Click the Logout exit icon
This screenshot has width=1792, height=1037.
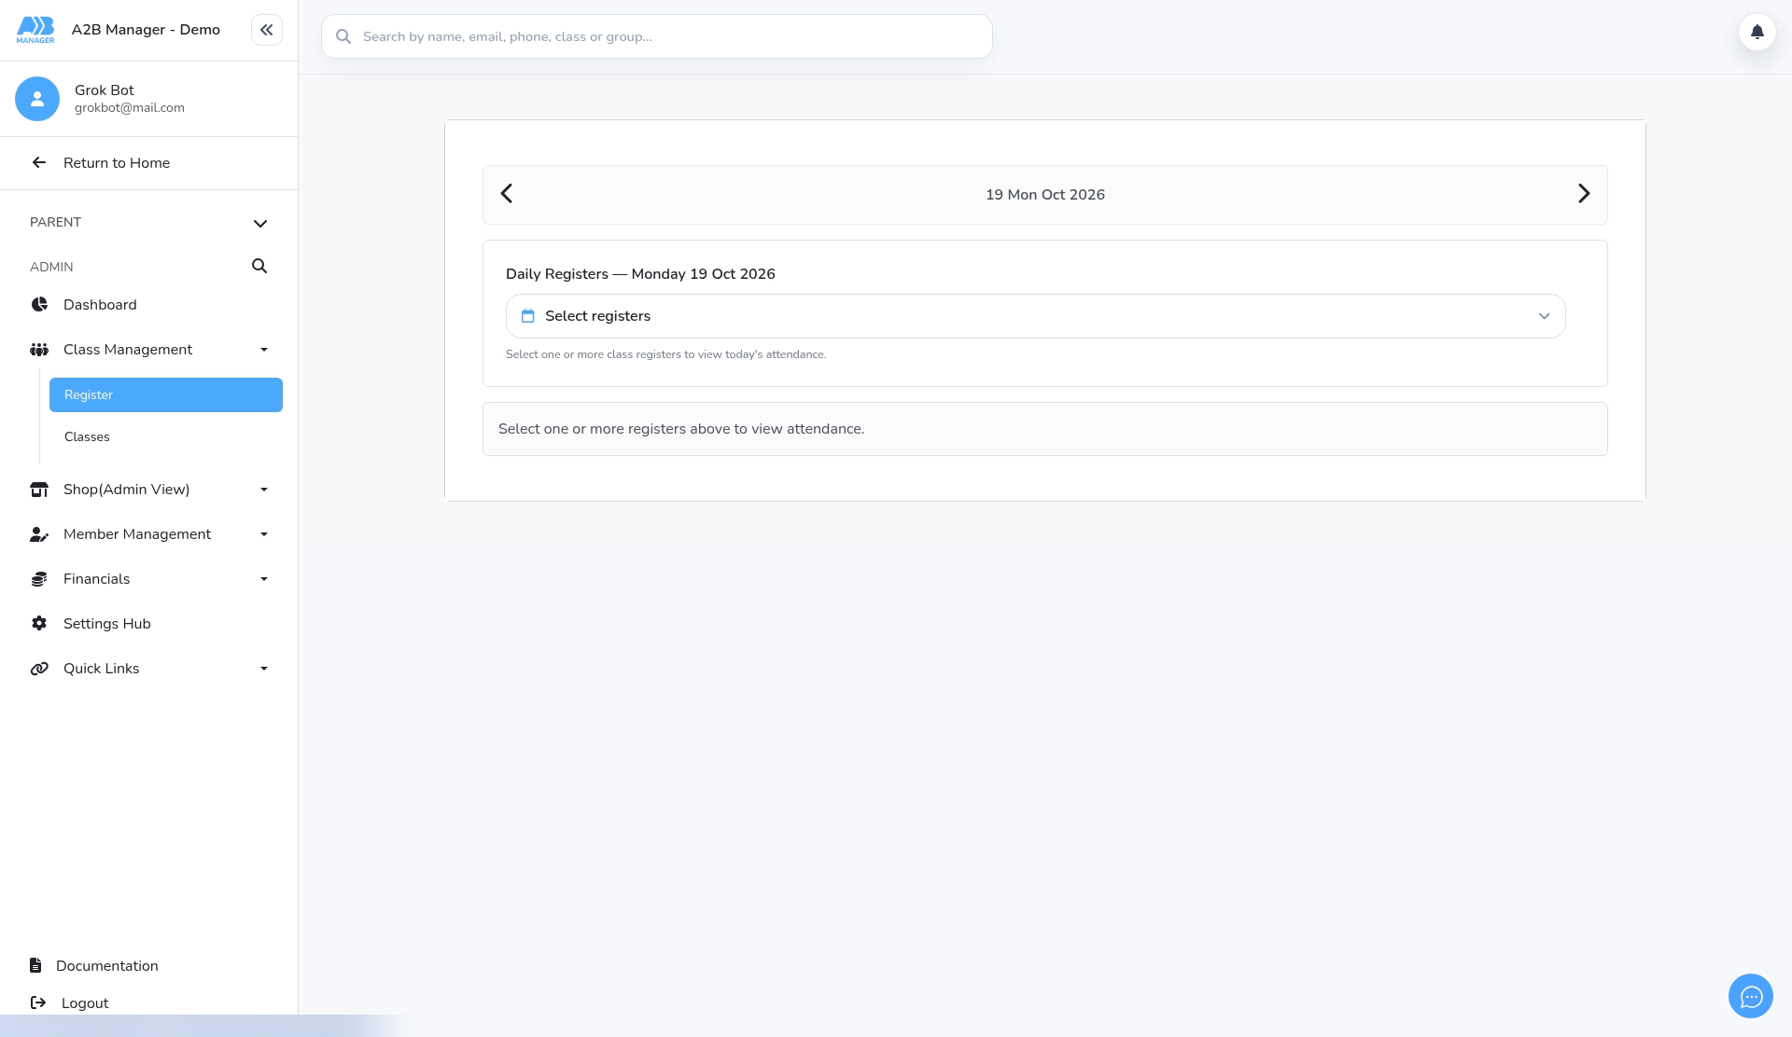38,1002
